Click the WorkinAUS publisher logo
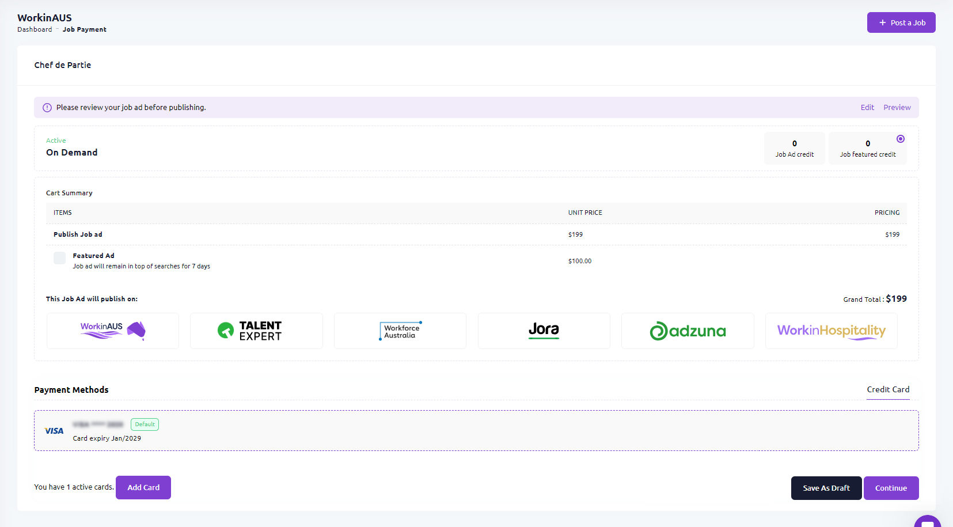The width and height of the screenshot is (953, 527). [113, 331]
